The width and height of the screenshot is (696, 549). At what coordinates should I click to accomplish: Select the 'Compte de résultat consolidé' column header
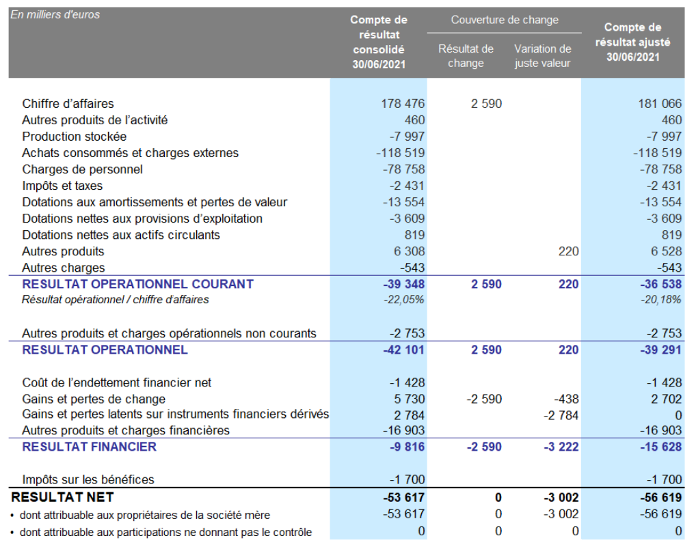[379, 42]
